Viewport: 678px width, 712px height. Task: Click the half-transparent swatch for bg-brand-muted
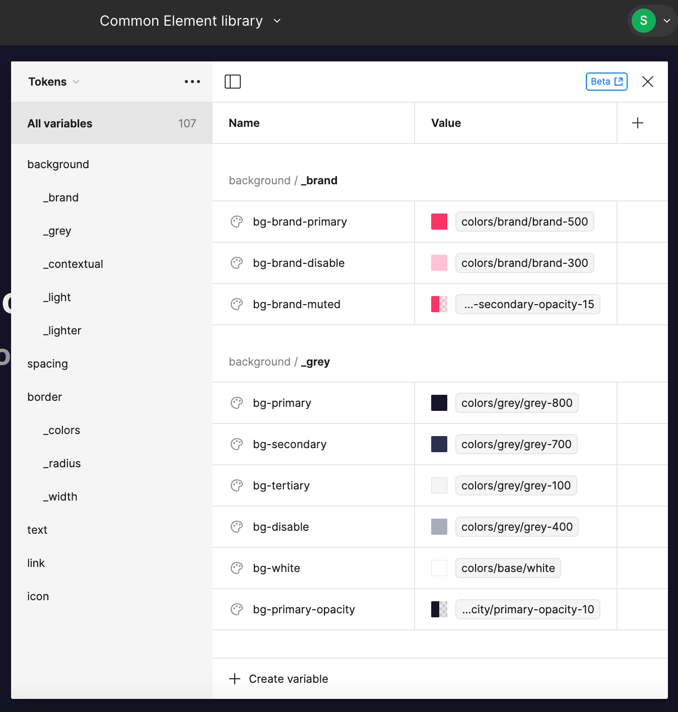tap(439, 304)
